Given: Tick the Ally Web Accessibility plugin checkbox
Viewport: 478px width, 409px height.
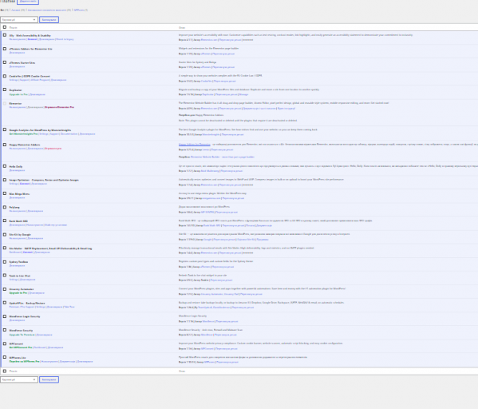Looking at the screenshot, I should point(5,35).
